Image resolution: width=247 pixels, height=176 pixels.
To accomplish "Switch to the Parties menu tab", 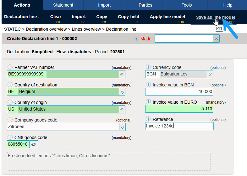I will (x=145, y=5).
